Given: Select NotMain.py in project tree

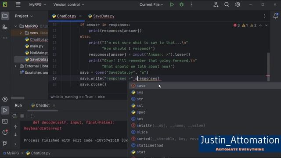Looking at the screenshot, I should tap(36, 53).
